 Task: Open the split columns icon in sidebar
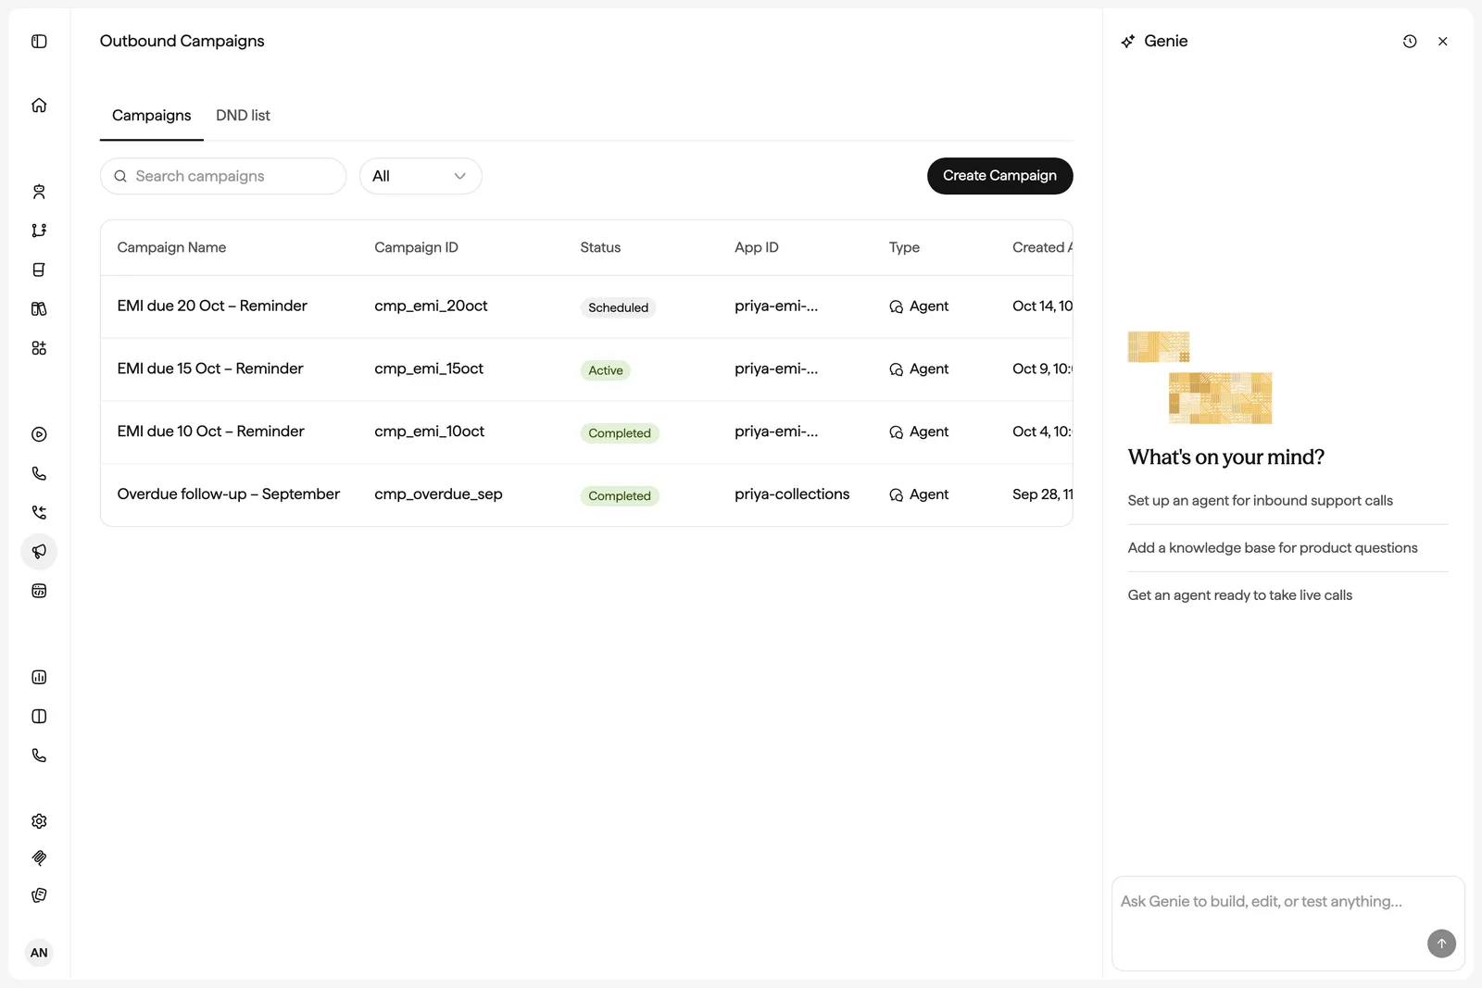point(39,717)
